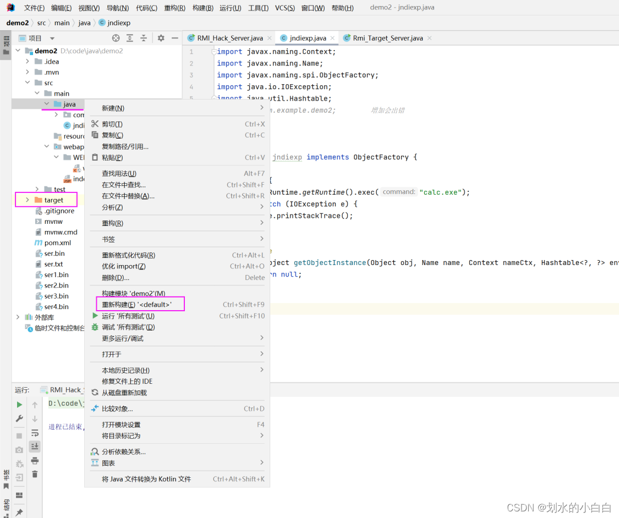Click the demo2 breadcrumb in navigation bar
The image size is (619, 518).
[18, 23]
